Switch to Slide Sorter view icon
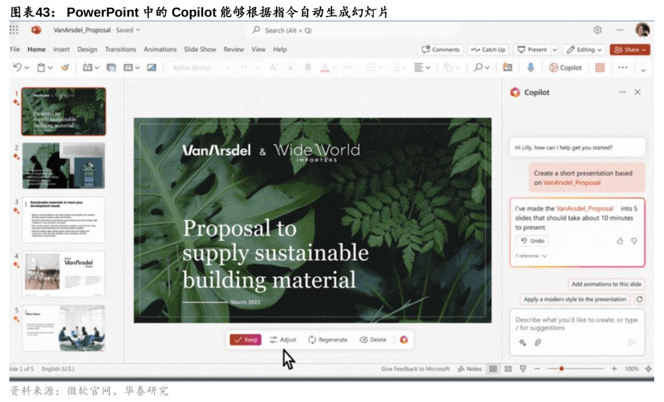664x402 pixels. pos(508,369)
